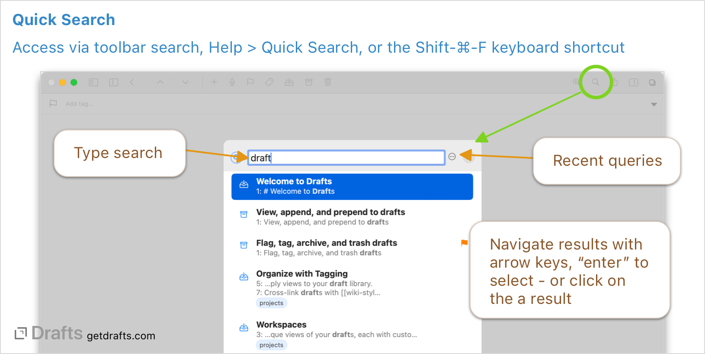Toggle the draft list sidebar icon
This screenshot has height=354, width=705.
(93, 82)
